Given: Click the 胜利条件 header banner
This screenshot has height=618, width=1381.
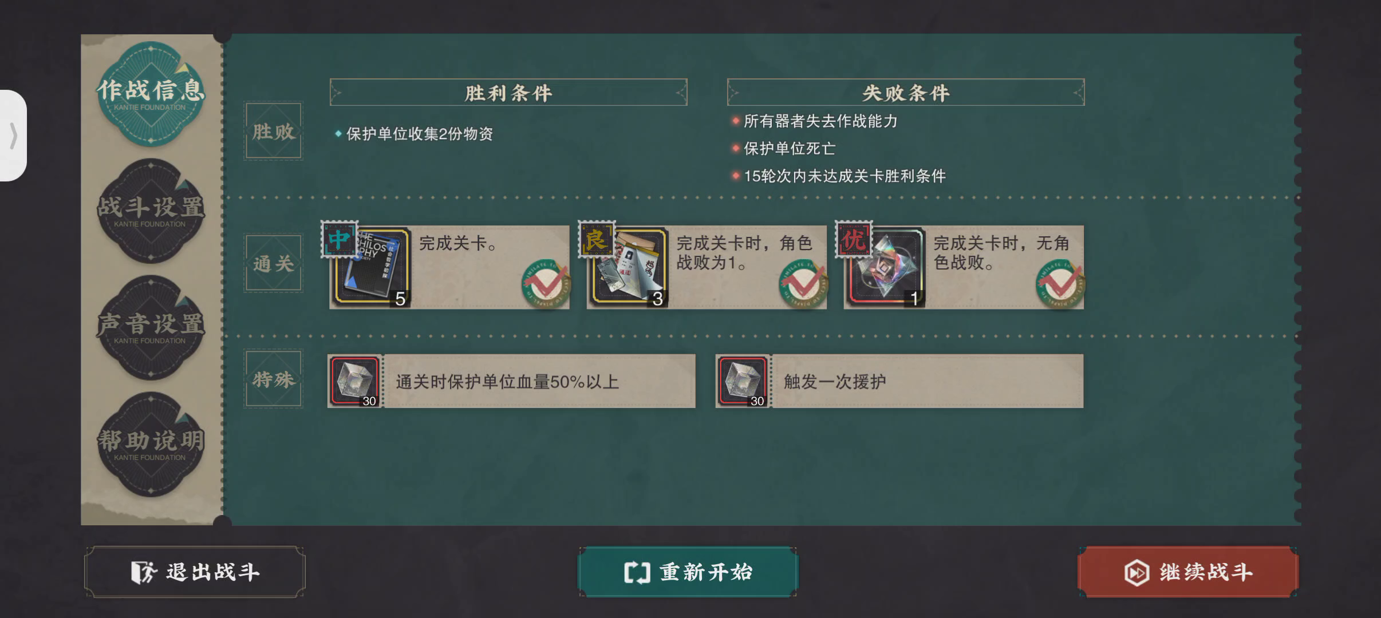Looking at the screenshot, I should pyautogui.click(x=508, y=92).
